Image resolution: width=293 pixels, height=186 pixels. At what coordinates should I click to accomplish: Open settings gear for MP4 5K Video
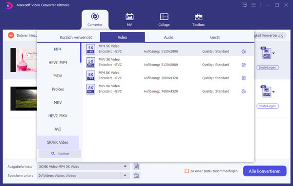(244, 51)
